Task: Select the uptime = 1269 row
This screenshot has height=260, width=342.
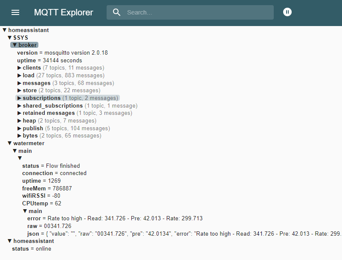Action: [41, 181]
